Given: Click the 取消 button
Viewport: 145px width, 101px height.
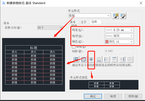Looking at the screenshot, I should coord(113,96).
